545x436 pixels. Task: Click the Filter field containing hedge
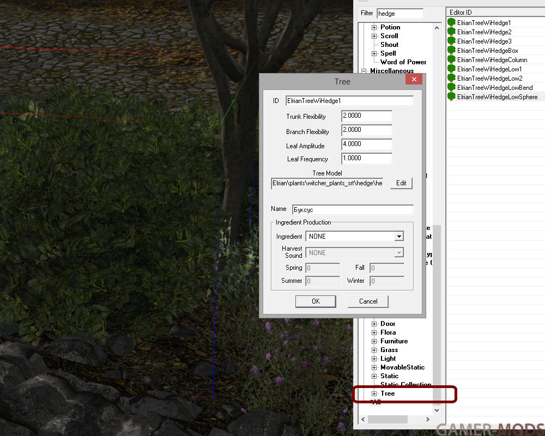pos(400,14)
